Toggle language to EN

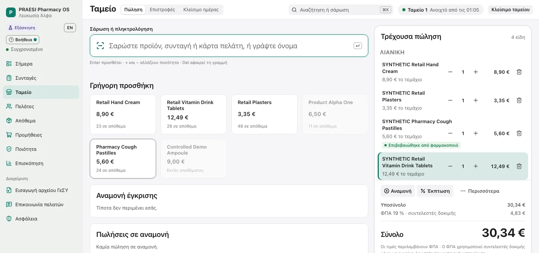70,28
